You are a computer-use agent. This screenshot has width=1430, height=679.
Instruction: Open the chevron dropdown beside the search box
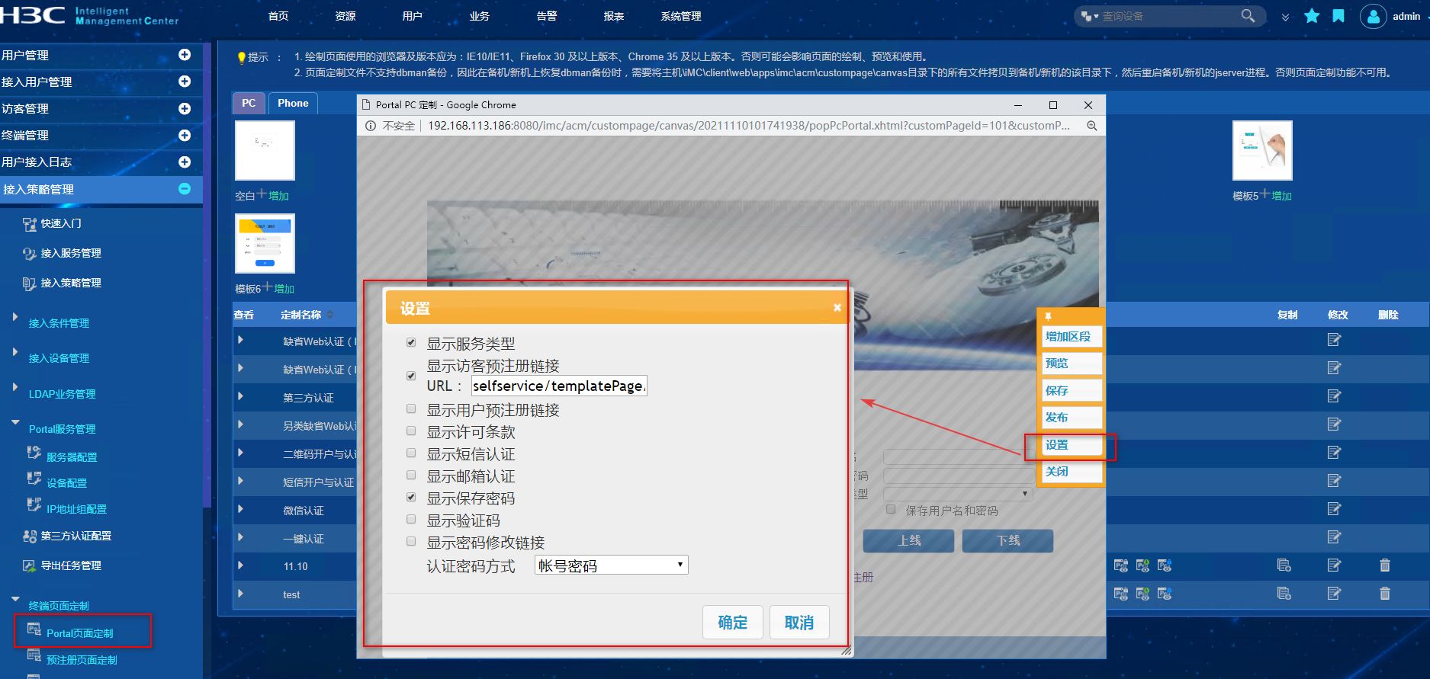[1285, 17]
